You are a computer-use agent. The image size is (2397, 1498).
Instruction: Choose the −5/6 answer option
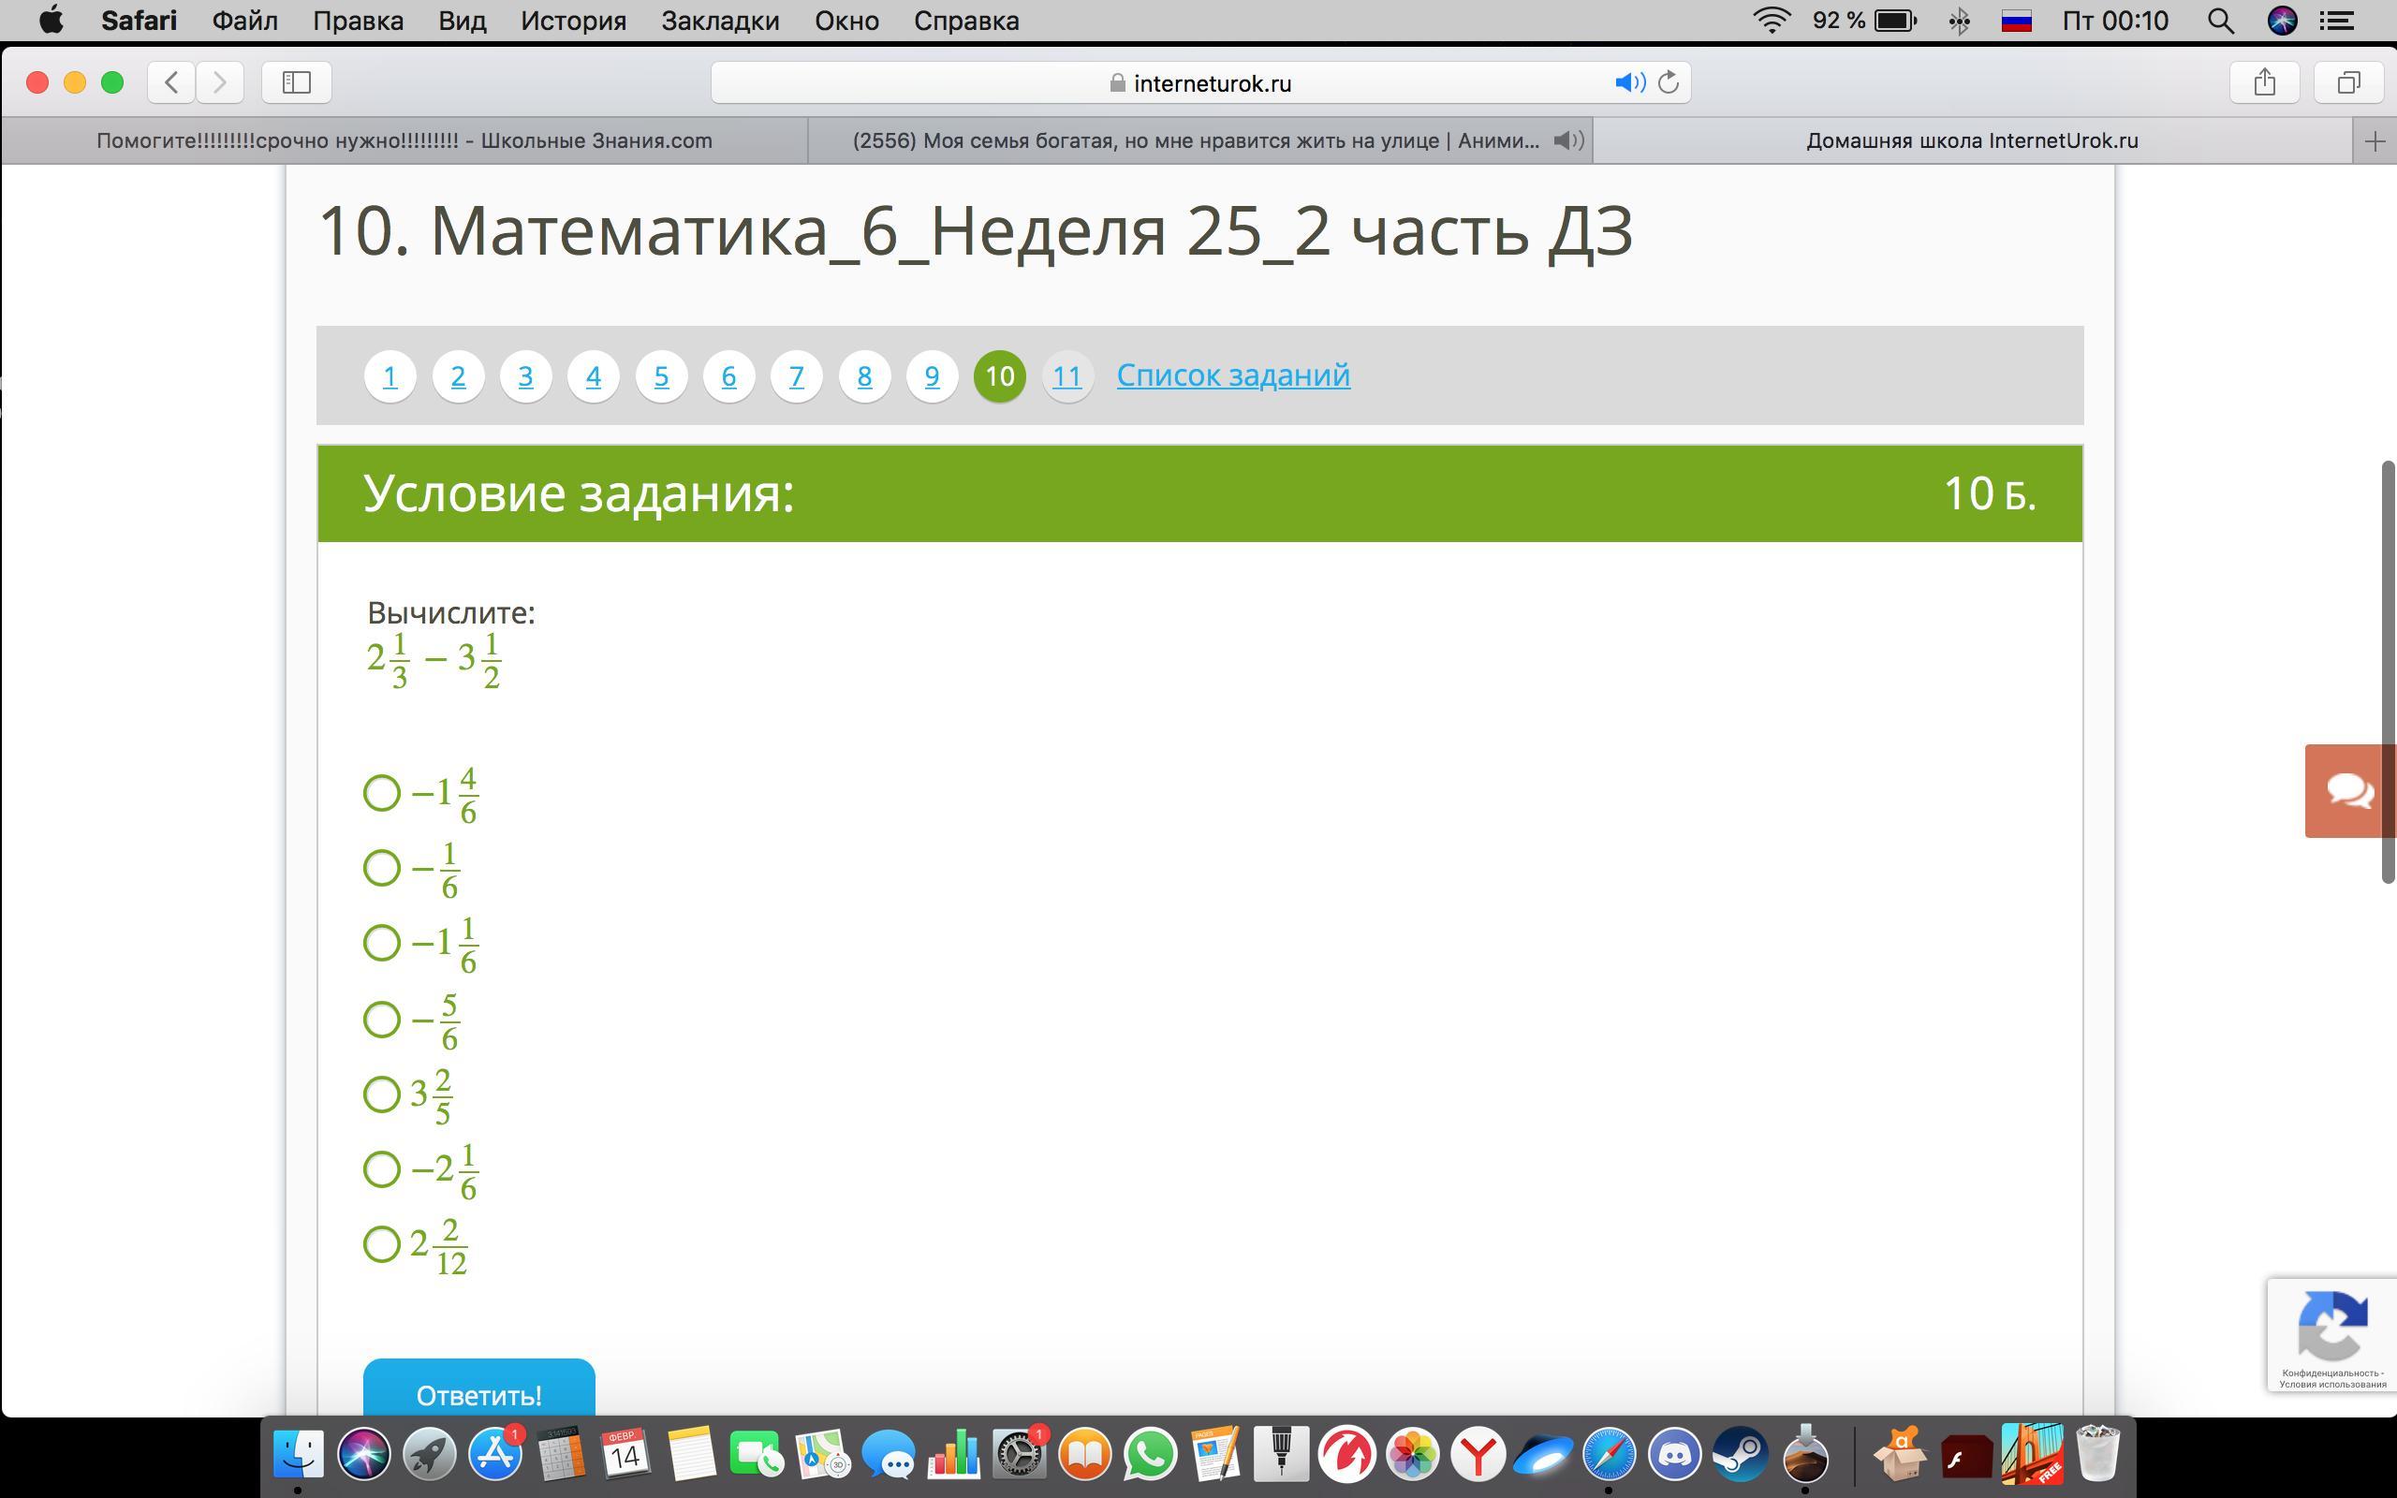tap(381, 1019)
